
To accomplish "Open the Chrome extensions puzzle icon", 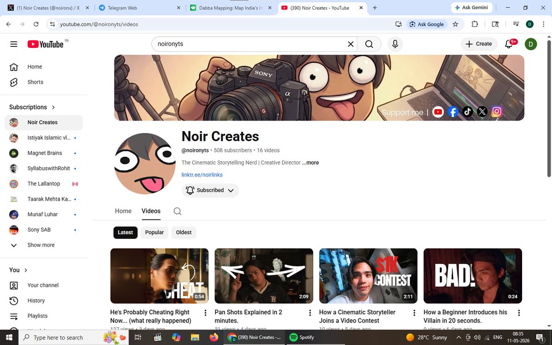I will click(x=475, y=24).
